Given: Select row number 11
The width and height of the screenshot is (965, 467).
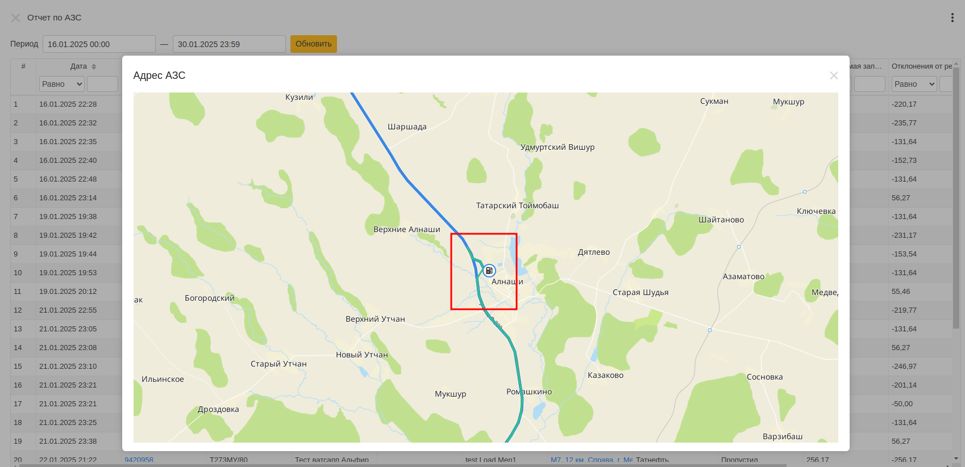Looking at the screenshot, I should (x=18, y=292).
